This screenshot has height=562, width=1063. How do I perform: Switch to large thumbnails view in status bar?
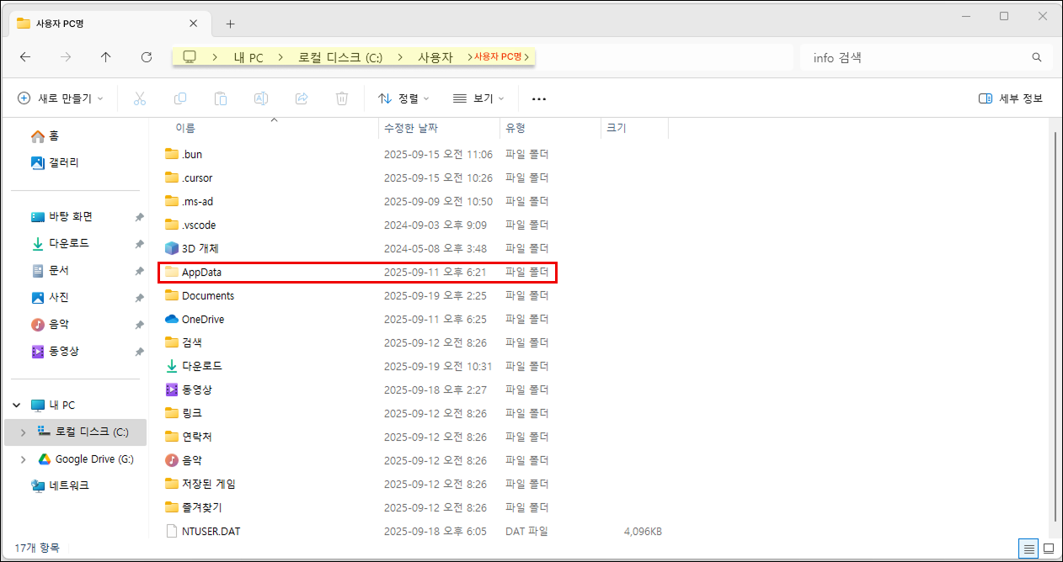pyautogui.click(x=1049, y=548)
